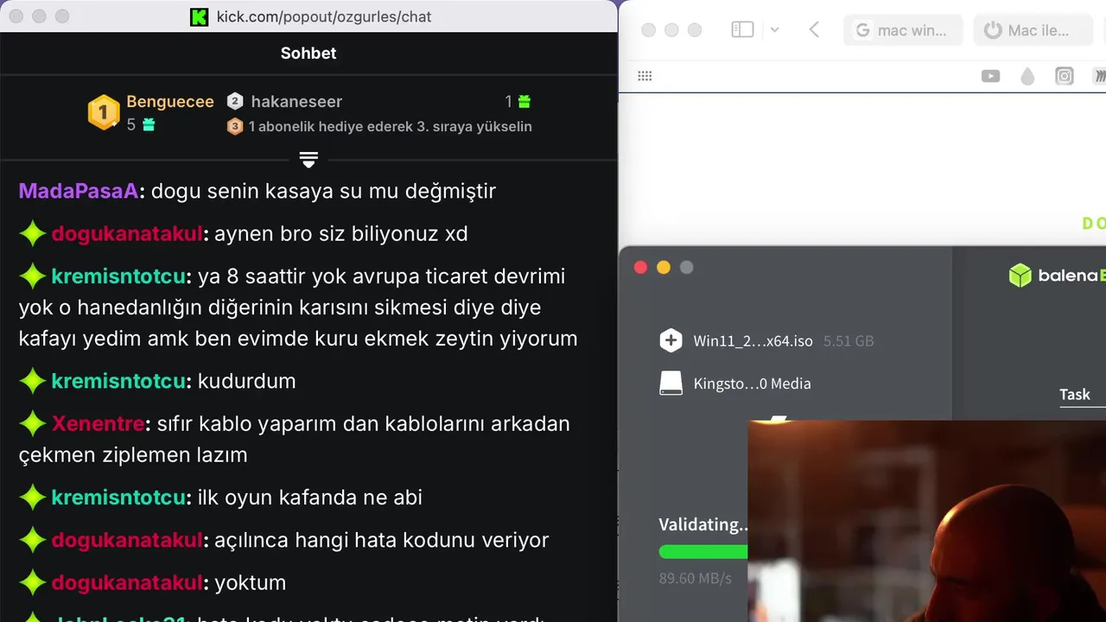Close the balenaEtcher window with red button
Screen dimensions: 1106x622
click(640, 268)
